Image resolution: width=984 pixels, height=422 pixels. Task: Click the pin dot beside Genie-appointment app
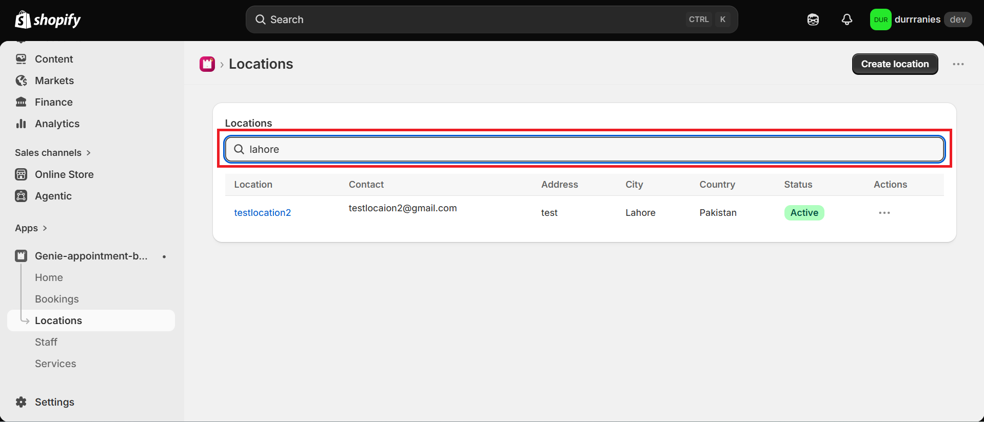click(164, 256)
